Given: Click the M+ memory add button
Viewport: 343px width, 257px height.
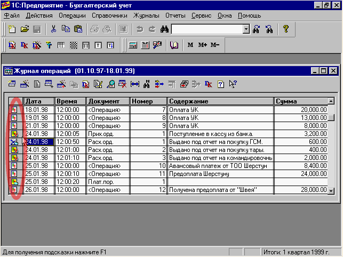Looking at the screenshot, I should (x=203, y=45).
